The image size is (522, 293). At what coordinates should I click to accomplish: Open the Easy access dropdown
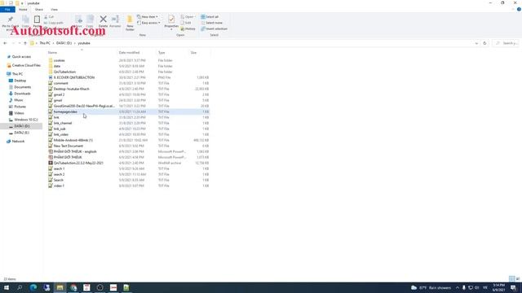pos(148,23)
